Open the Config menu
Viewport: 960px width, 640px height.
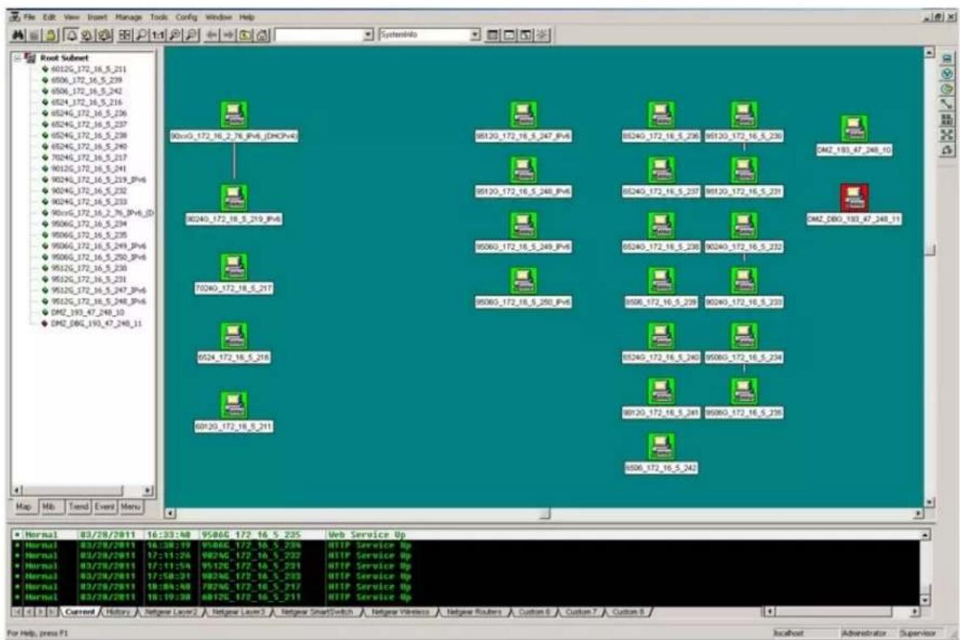tap(186, 17)
